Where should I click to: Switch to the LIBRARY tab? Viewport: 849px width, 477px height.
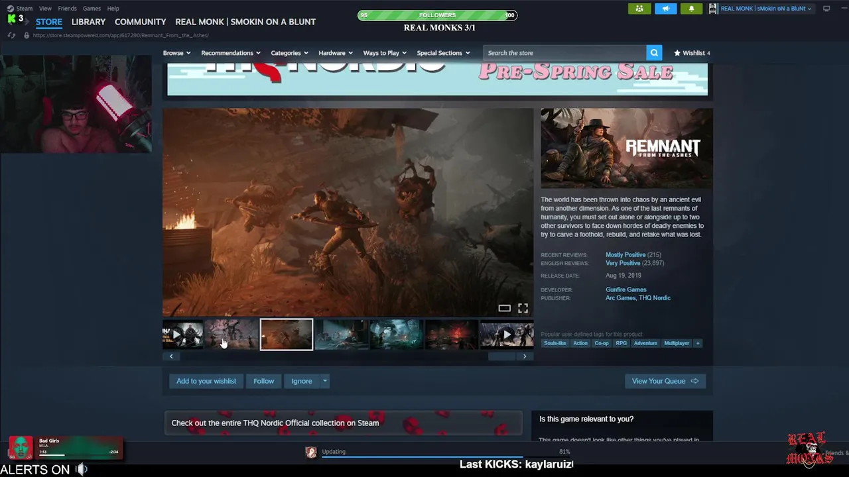coord(88,22)
